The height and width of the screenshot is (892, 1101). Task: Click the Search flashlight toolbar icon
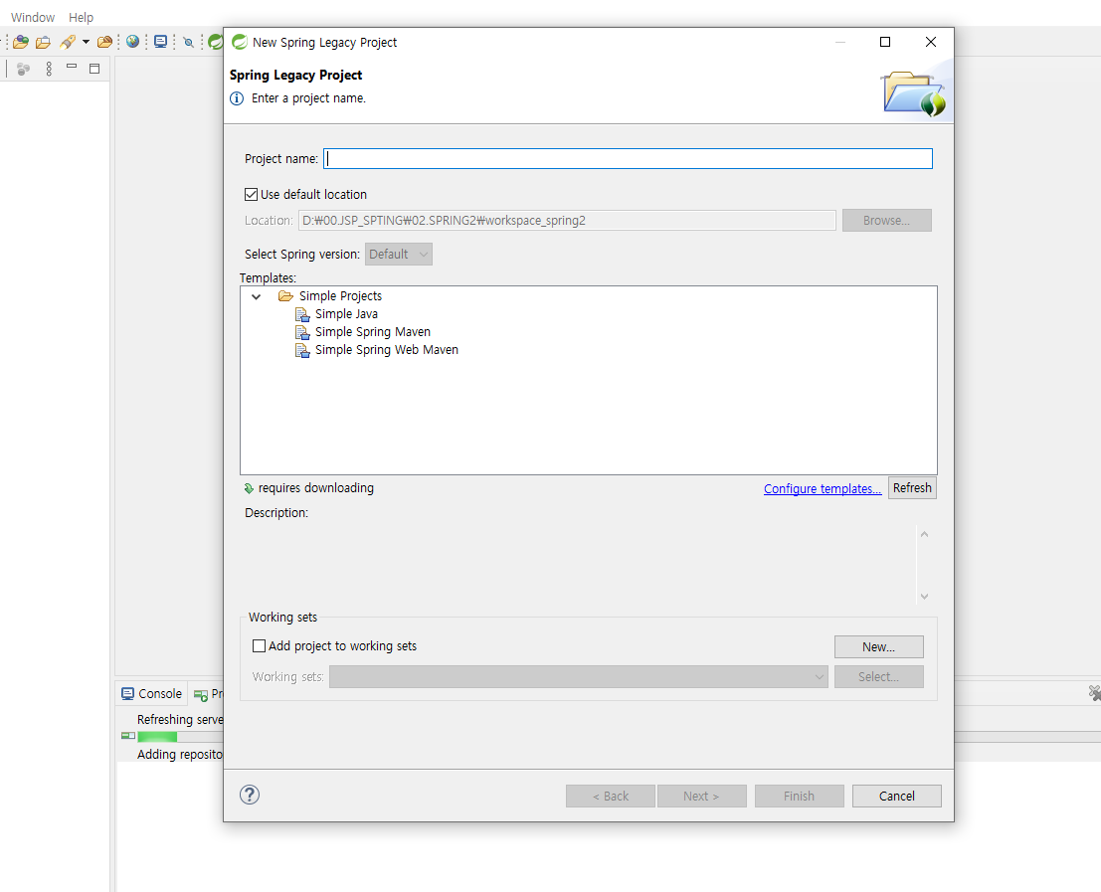(68, 42)
